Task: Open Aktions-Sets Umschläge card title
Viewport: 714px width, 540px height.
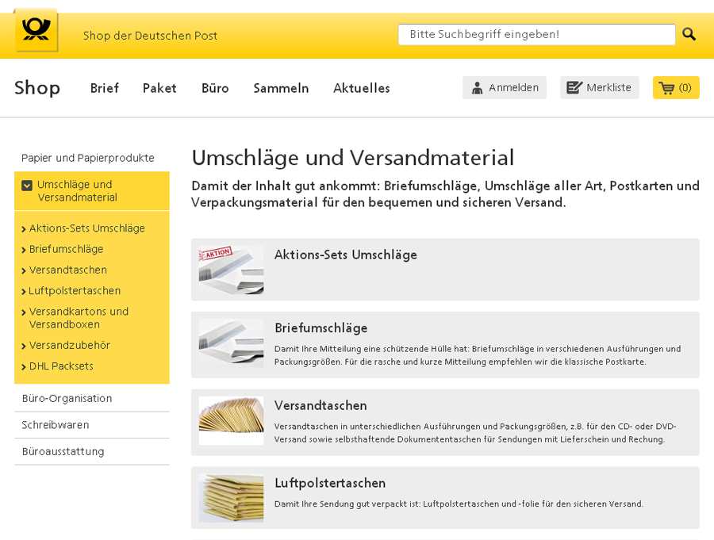Action: click(x=346, y=255)
